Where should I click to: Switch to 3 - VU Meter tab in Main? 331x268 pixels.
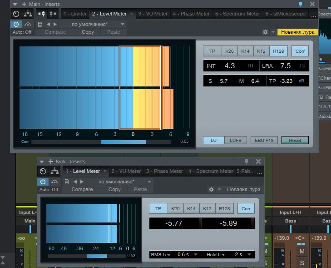point(153,14)
